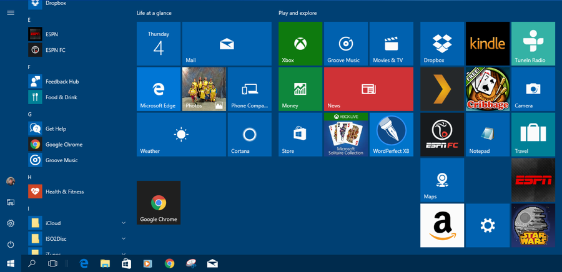Open taskbar search magnifier
This screenshot has width=562, height=272.
[x=32, y=264]
